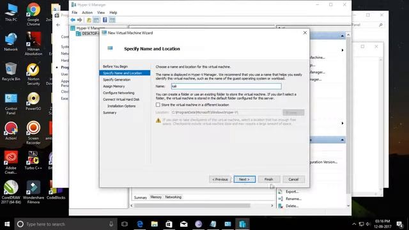Open Microsoft Edge from the taskbar
The width and height of the screenshot is (409, 230).
140,224
